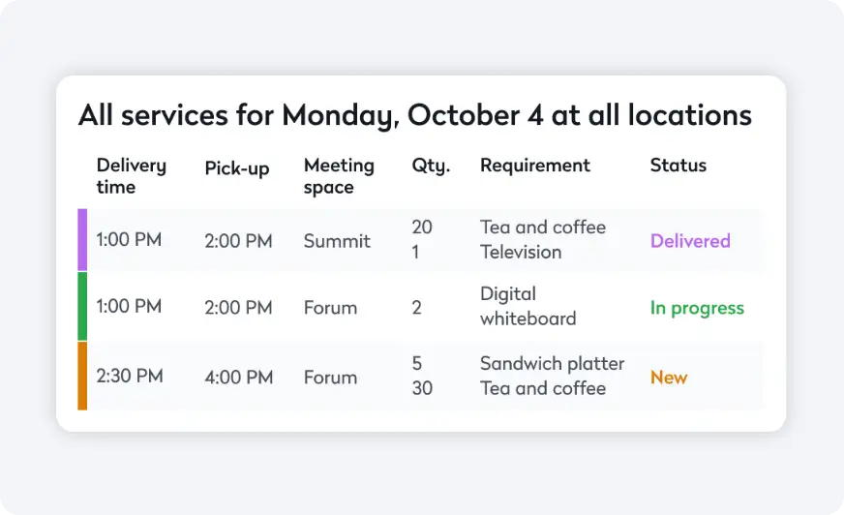Select the Sandwich platter requirement text

pos(552,364)
